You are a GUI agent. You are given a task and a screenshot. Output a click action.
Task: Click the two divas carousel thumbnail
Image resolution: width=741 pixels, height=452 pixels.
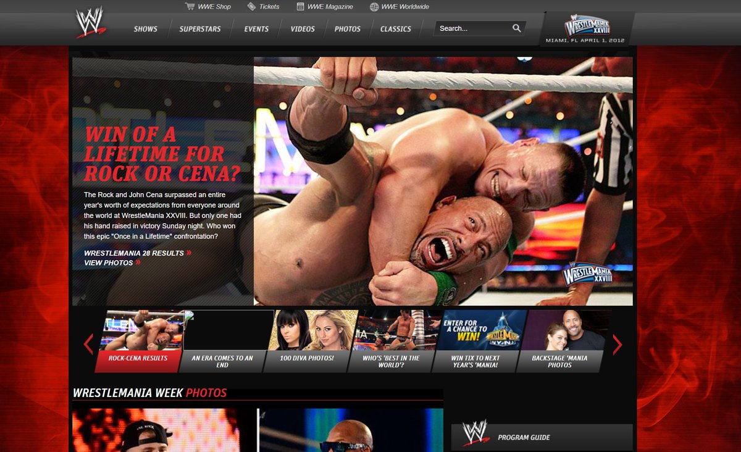click(x=313, y=330)
